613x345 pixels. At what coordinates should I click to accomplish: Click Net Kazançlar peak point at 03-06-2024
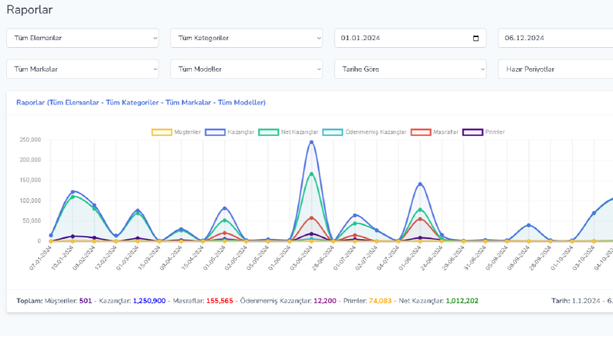[x=312, y=174]
